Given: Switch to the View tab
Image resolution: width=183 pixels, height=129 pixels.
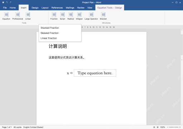Looking at the screenshot, I should coord(90,8).
